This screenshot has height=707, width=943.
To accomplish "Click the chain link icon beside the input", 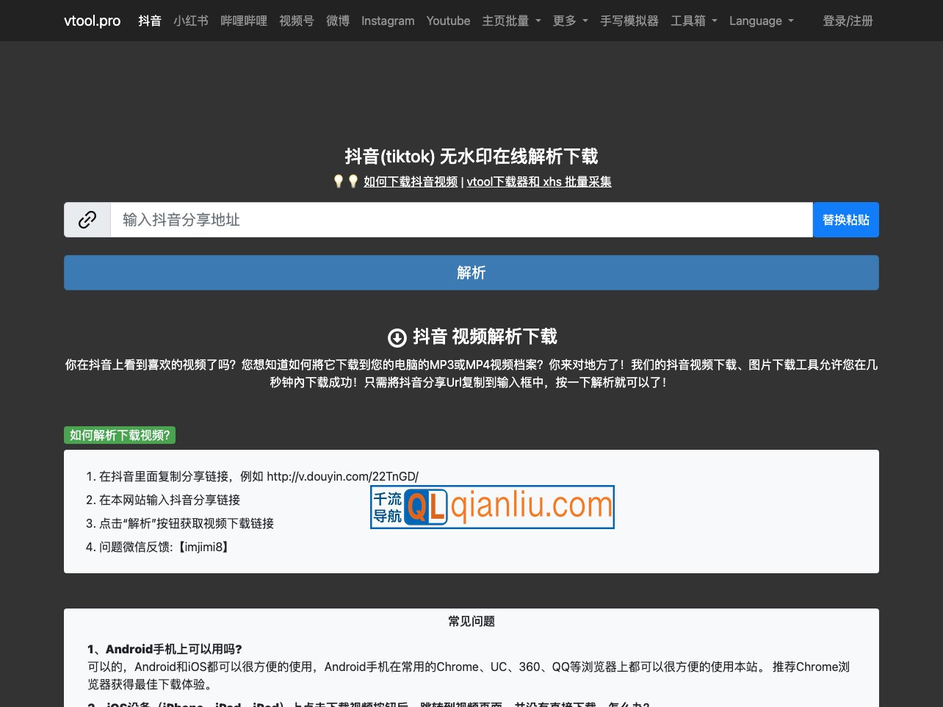I will [87, 219].
